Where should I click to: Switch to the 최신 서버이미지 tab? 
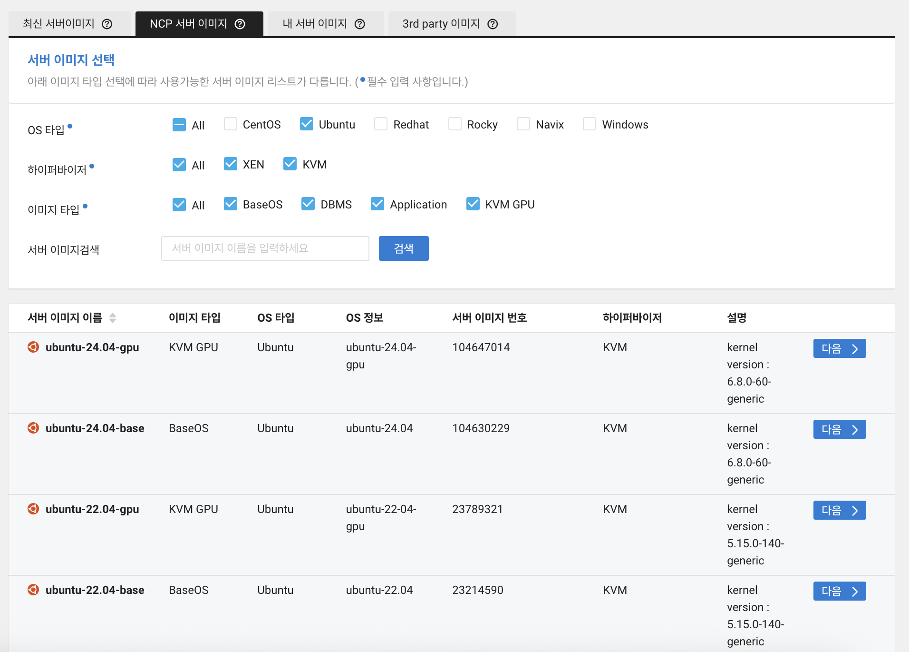tap(69, 24)
